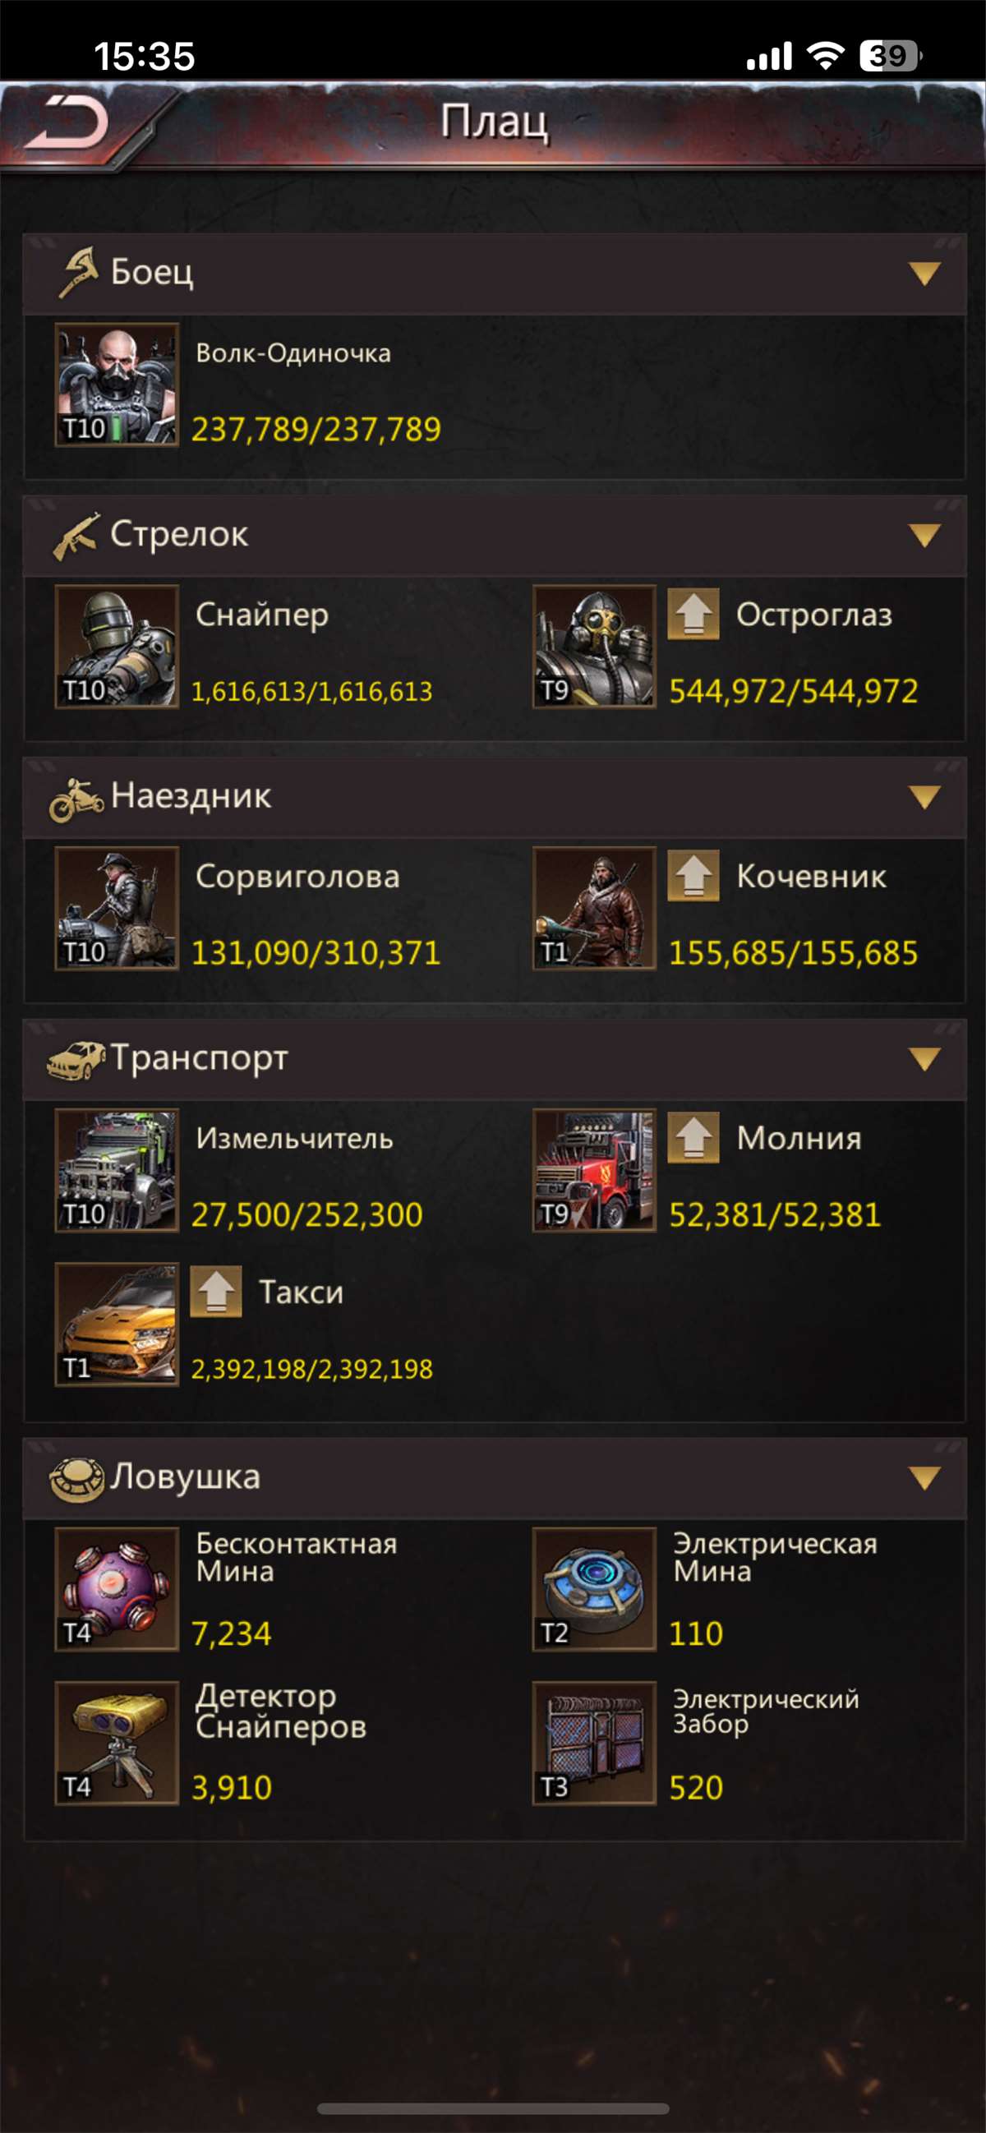Collapse the Боец section arrow
The image size is (986, 2133).
tap(924, 274)
